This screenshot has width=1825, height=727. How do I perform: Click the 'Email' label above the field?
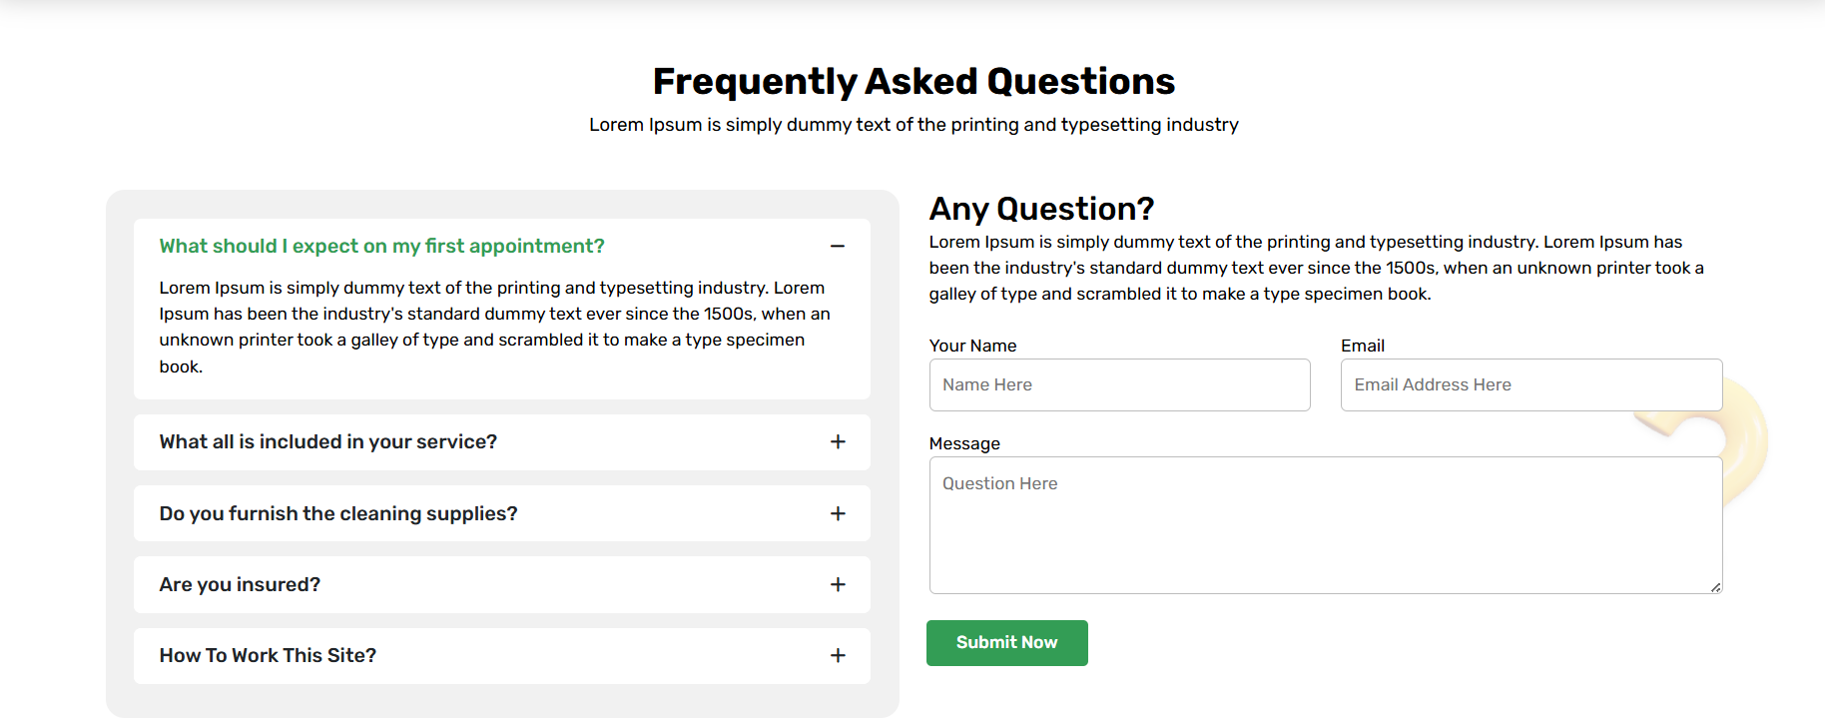pos(1362,346)
